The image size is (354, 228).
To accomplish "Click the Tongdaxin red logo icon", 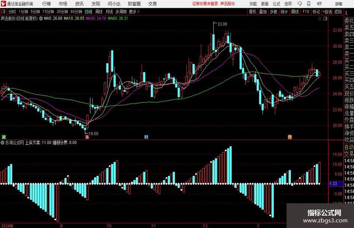I will pos(3,4).
